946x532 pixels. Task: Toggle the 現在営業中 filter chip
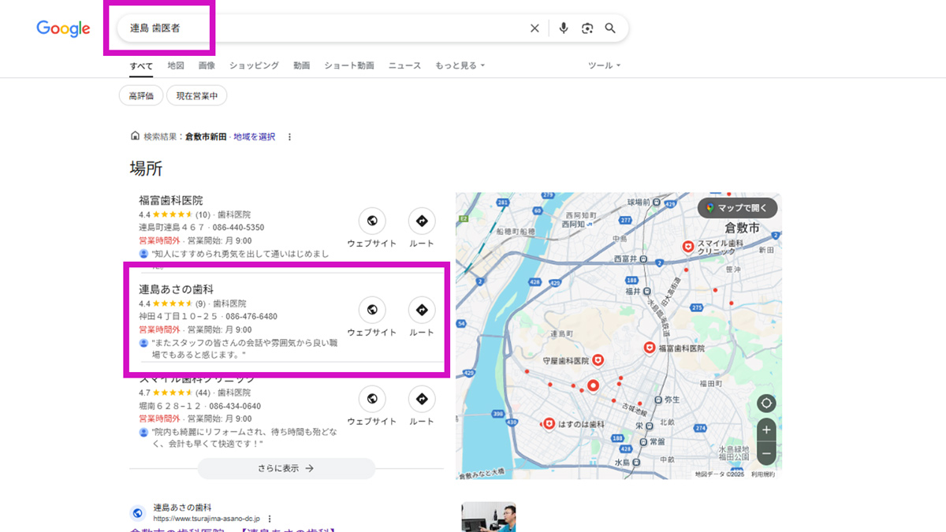pos(197,96)
